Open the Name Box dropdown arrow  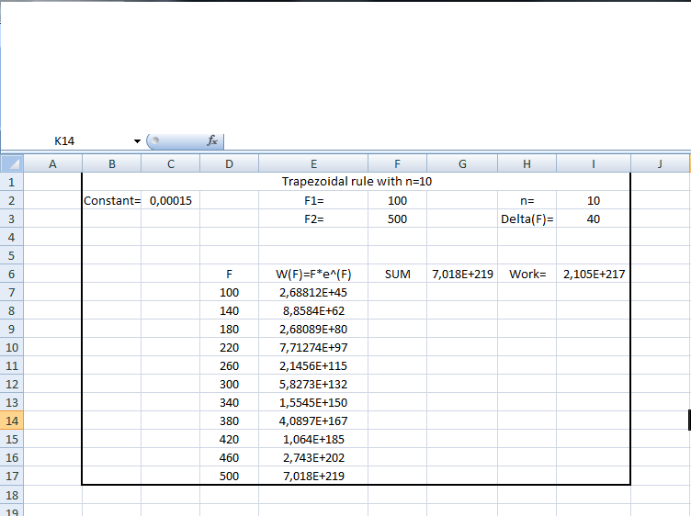coord(137,140)
